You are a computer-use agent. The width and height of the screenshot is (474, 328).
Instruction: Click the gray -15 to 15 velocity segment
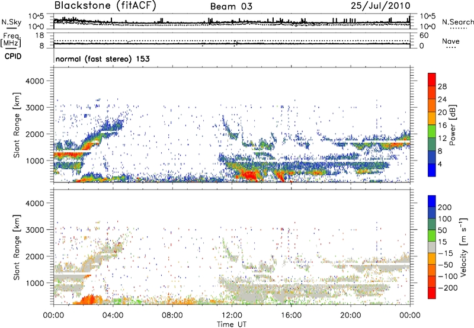[x=432, y=247]
